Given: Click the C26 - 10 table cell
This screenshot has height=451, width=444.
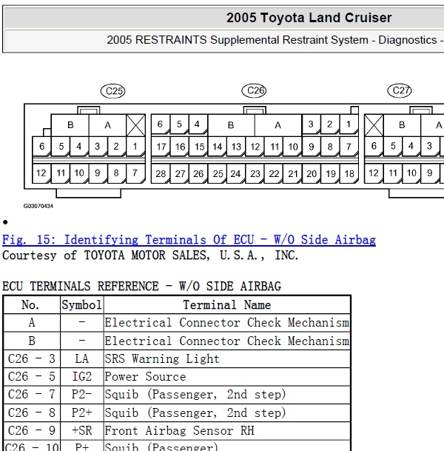Looking at the screenshot, I should (x=32, y=446).
